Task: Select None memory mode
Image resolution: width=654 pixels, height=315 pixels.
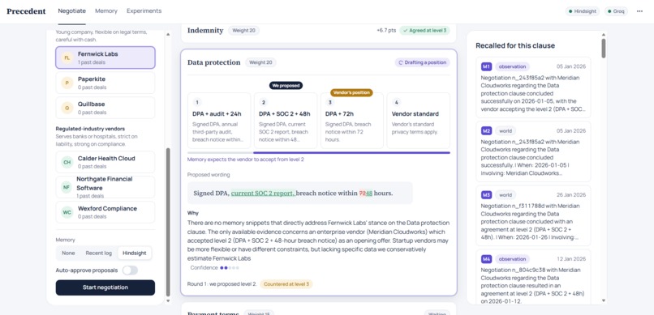Action: point(68,253)
